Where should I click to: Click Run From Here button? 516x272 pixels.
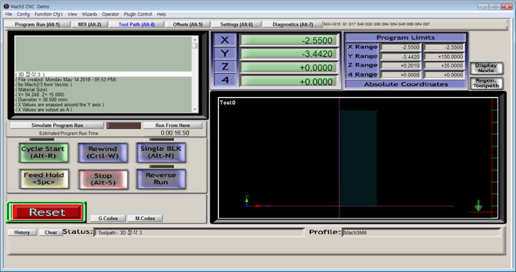(173, 125)
